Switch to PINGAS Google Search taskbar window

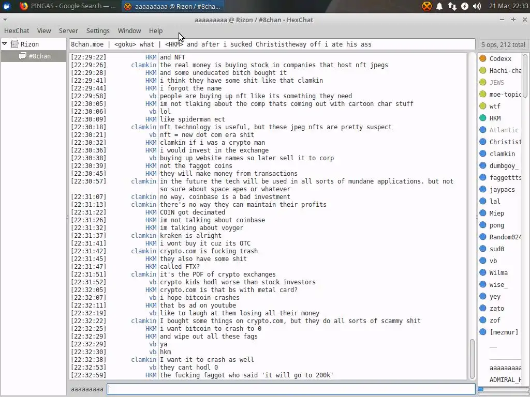click(68, 6)
